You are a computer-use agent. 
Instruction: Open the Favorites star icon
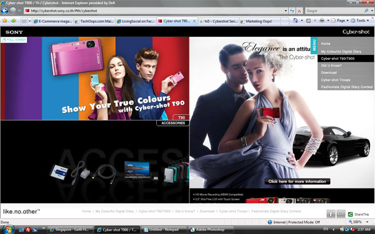(x=5, y=21)
